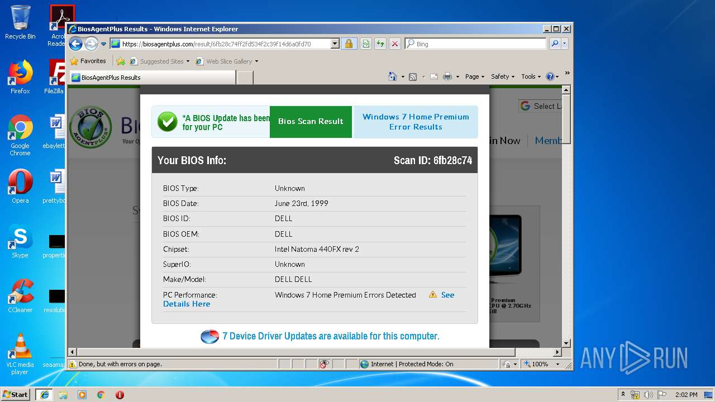Open Recycle Bin desktop icon
715x402 pixels.
click(x=20, y=22)
